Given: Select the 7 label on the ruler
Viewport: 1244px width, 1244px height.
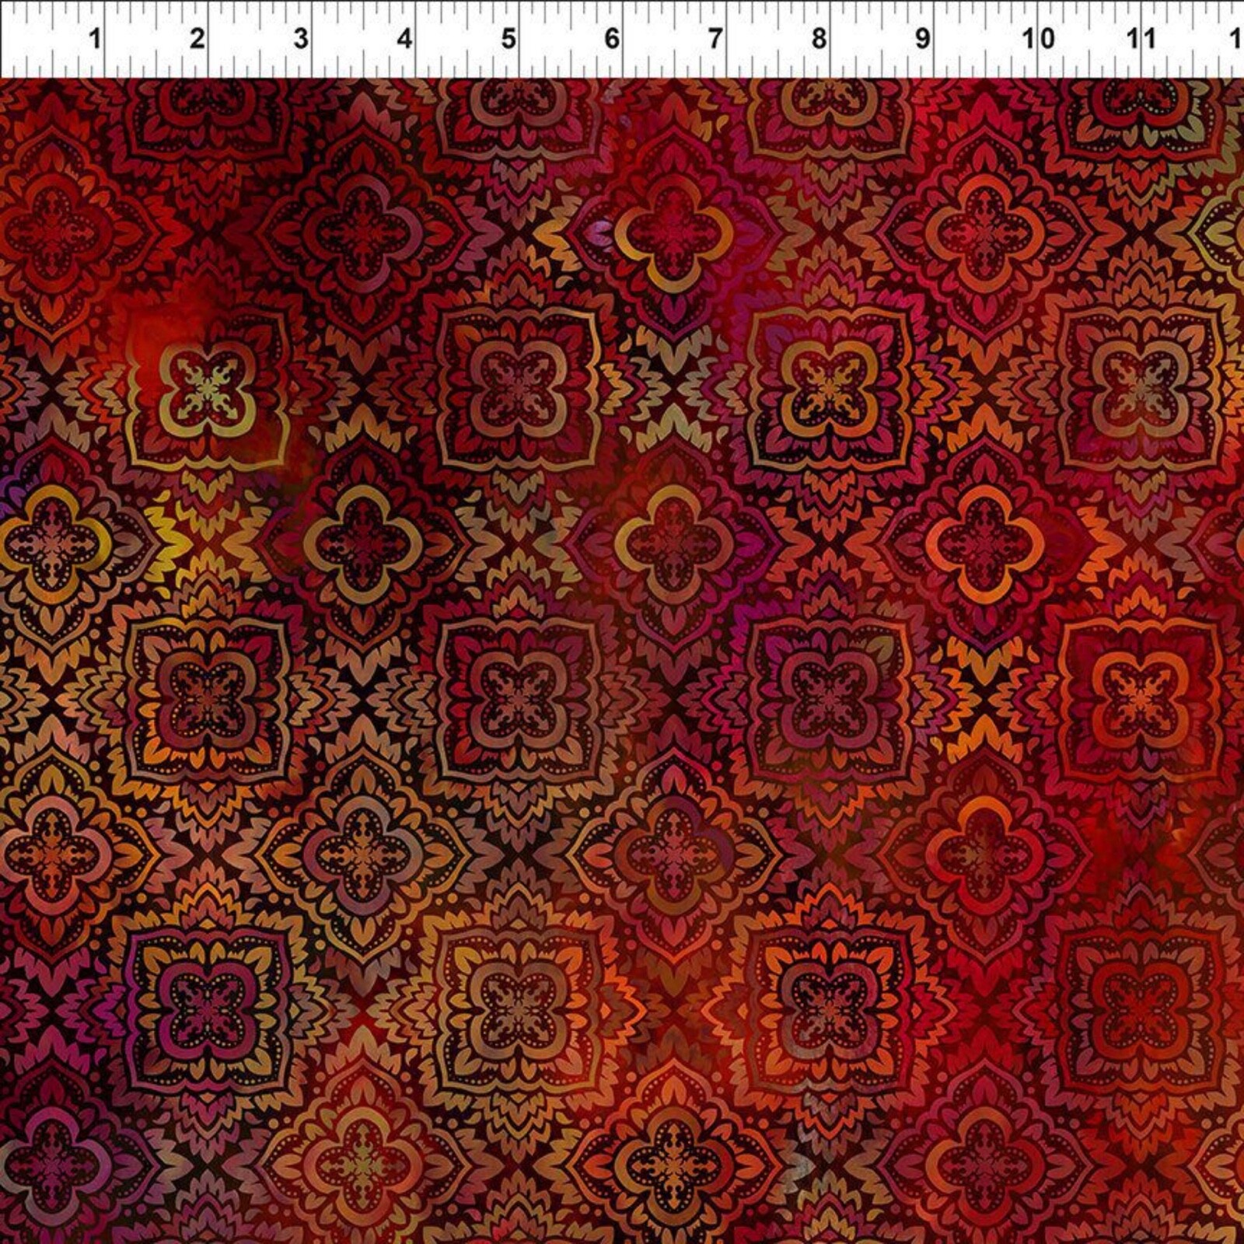Looking at the screenshot, I should [x=715, y=37].
